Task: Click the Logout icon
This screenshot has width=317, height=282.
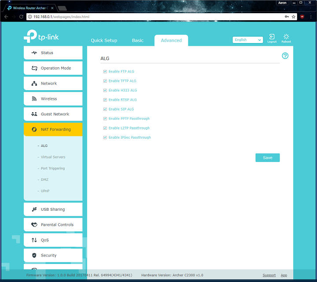Action: pyautogui.click(x=272, y=37)
